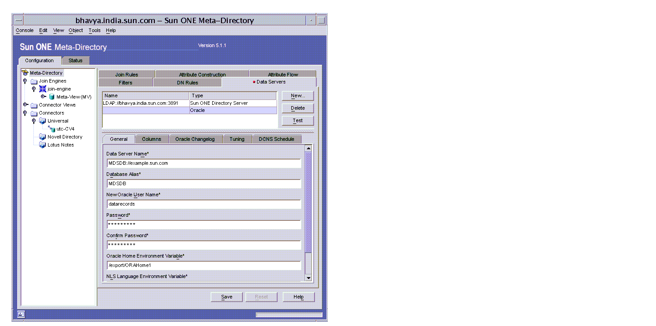Viewport: 656px width, 326px height.
Task: Click the Save button
Action: (x=227, y=297)
